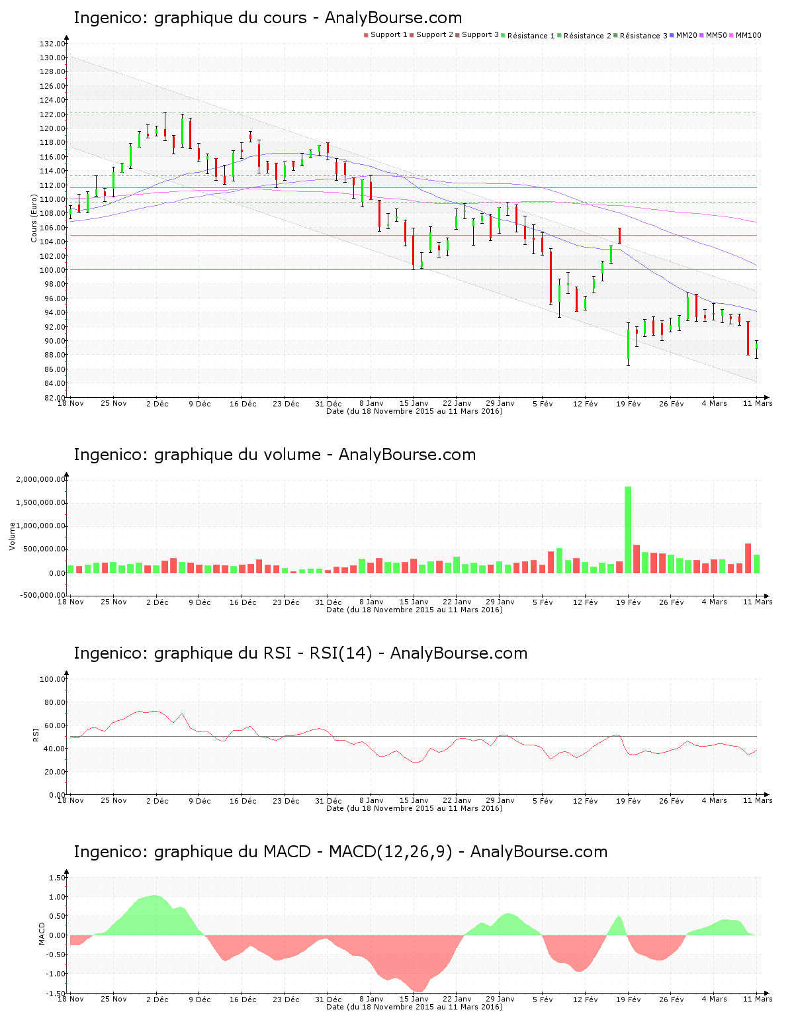
Task: Click the '18 Nov' label on the price chart axis
Action: click(71, 403)
